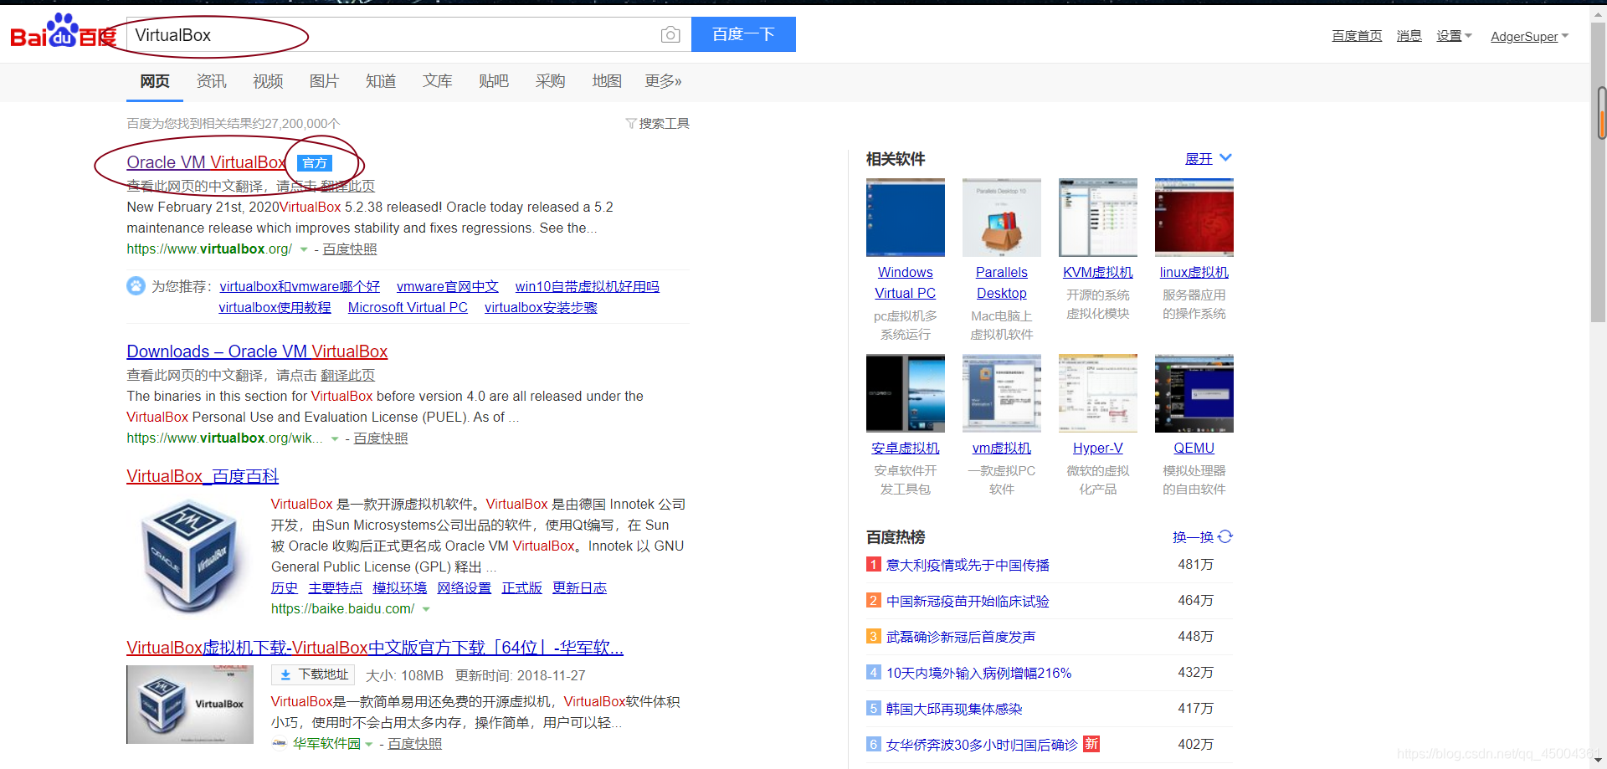Open 百度快照 of first result
Image resolution: width=1607 pixels, height=769 pixels.
click(350, 249)
